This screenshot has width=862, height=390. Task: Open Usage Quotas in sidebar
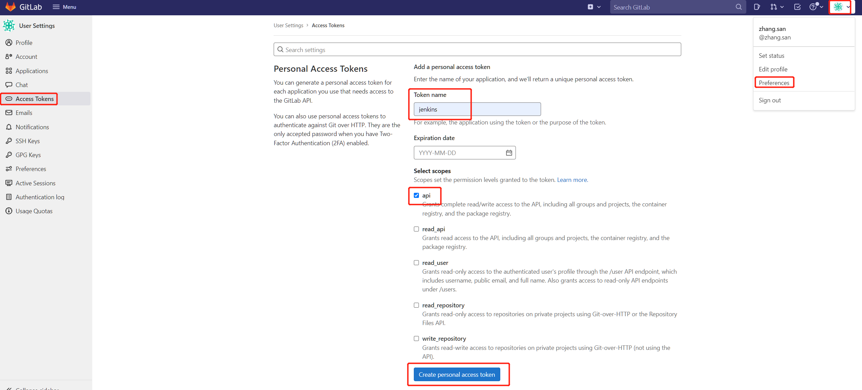tap(34, 211)
